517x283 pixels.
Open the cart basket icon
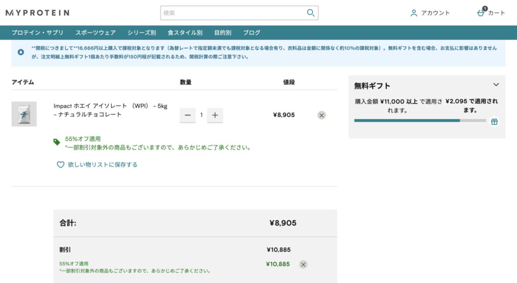(481, 13)
